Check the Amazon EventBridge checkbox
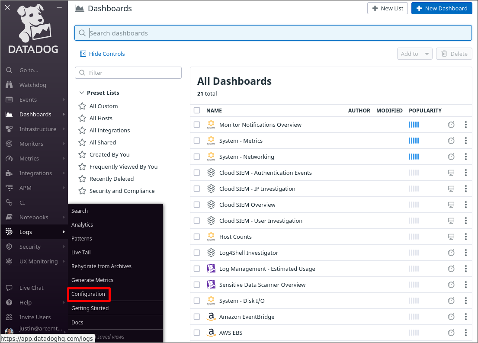This screenshot has height=343, width=478. (x=197, y=317)
